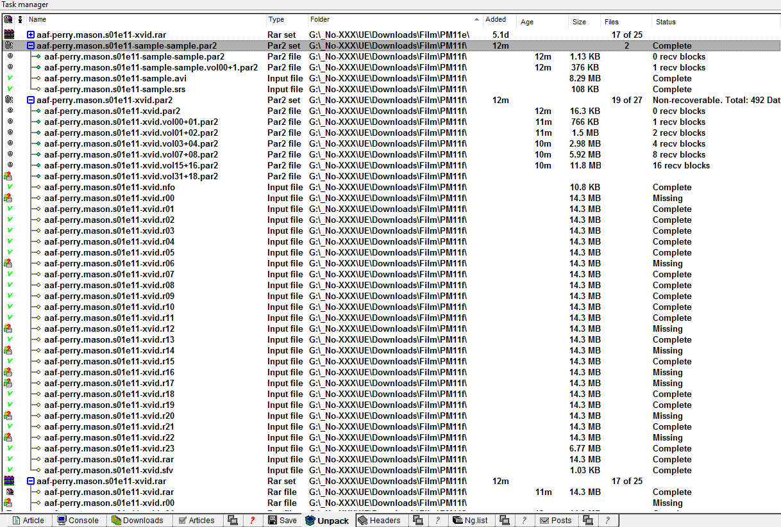Click the cascade-windows icon beside Headers tab
The width and height of the screenshot is (781, 527).
(x=417, y=520)
